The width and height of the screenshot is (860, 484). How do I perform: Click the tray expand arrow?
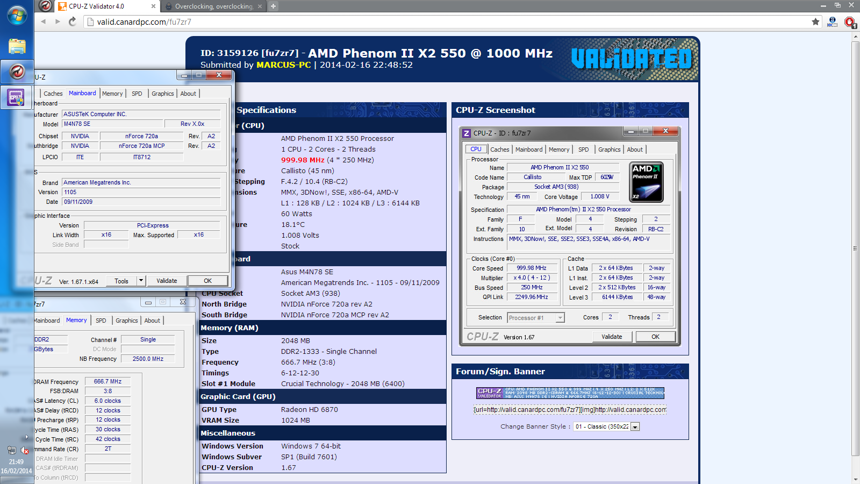[26, 437]
